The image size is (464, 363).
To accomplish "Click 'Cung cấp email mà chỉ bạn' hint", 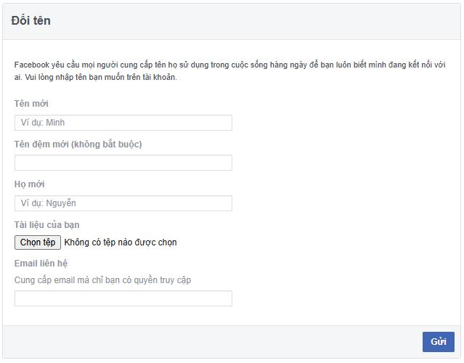I will 102,280.
